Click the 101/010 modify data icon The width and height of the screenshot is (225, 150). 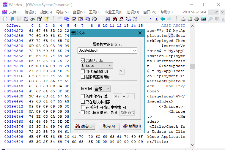[x=94, y=19]
